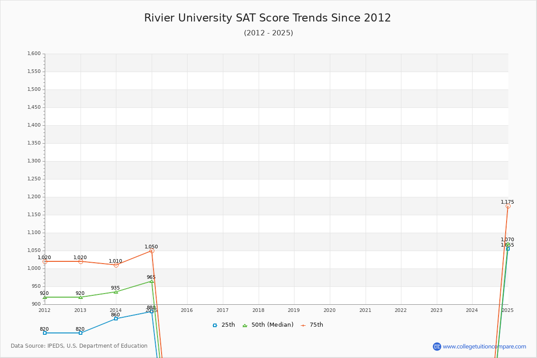
Task: Click the 1,600 y-axis label
Action: pyautogui.click(x=34, y=54)
